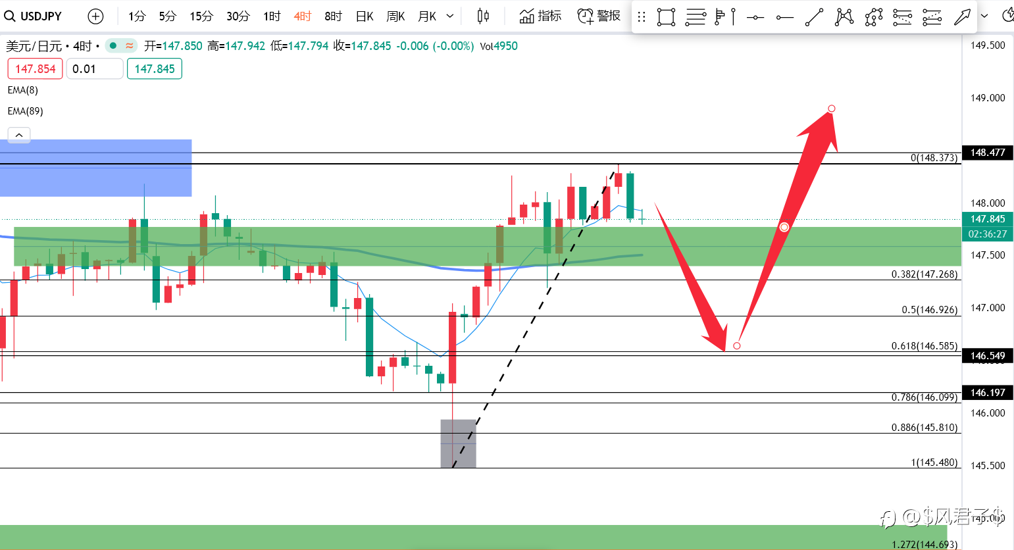Image resolution: width=1014 pixels, height=550 pixels.
Task: Switch to 周K weekly chart
Action: pos(395,16)
